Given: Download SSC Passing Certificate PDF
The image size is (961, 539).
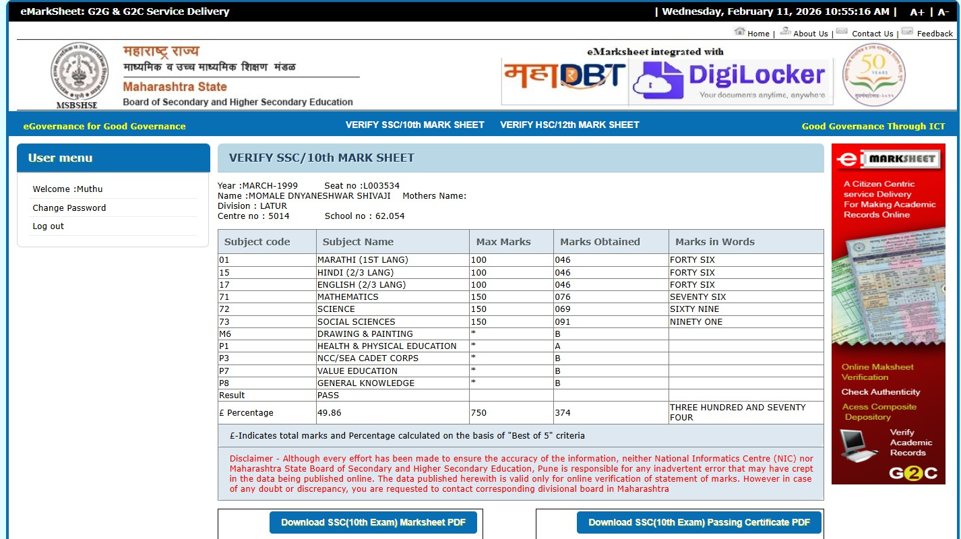Looking at the screenshot, I should pyautogui.click(x=699, y=523).
